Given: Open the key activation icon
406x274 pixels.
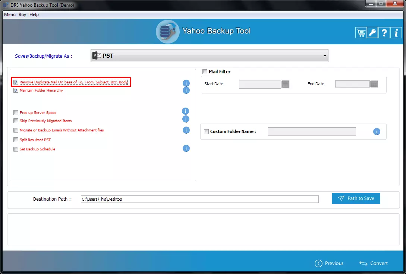Looking at the screenshot, I should [372, 33].
